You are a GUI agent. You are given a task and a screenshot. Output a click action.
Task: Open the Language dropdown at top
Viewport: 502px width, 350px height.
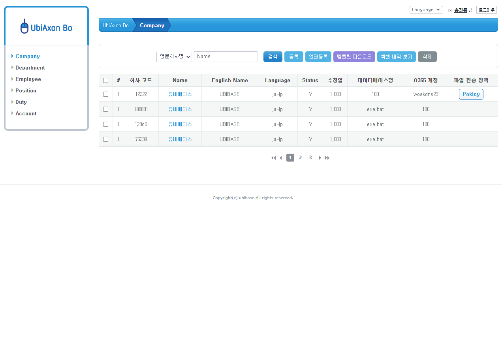(426, 10)
